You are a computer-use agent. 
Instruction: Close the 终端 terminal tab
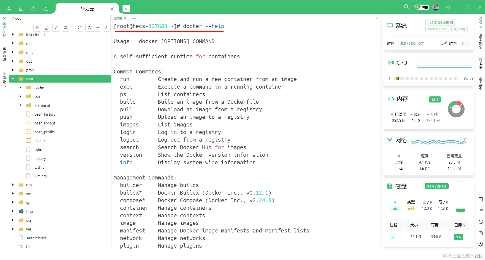coord(125,18)
